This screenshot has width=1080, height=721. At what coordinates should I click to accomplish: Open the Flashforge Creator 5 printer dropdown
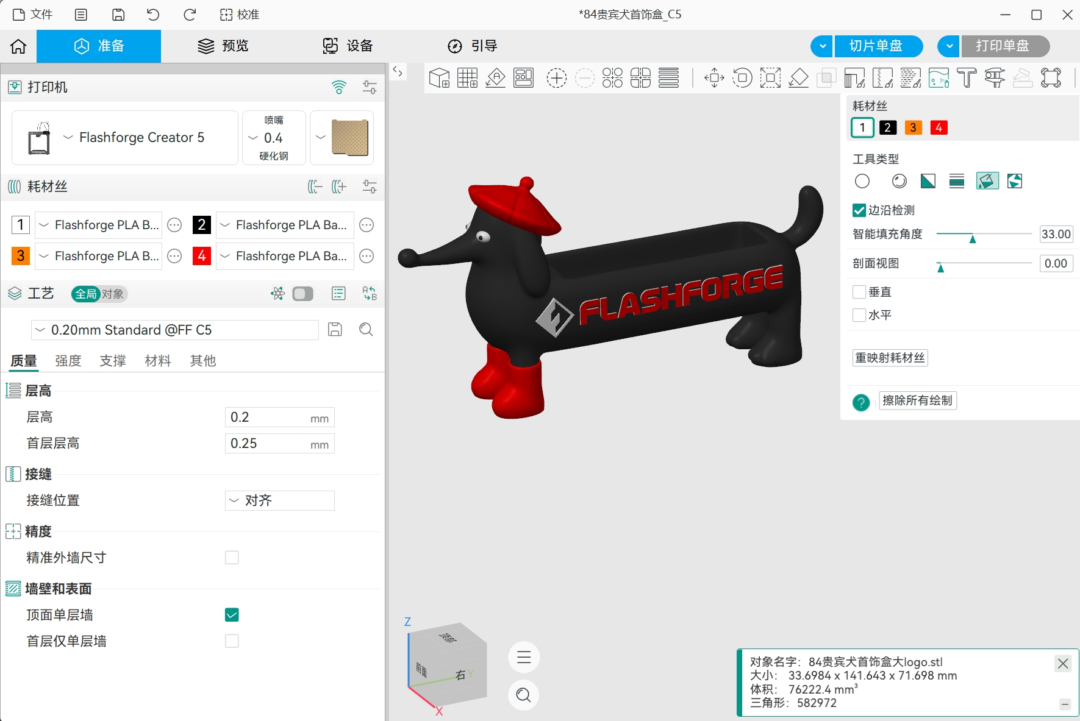[125, 138]
